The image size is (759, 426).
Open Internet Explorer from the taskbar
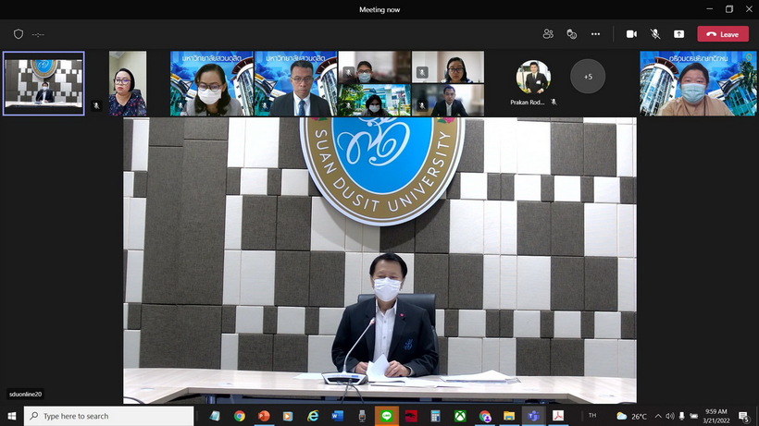click(x=313, y=416)
